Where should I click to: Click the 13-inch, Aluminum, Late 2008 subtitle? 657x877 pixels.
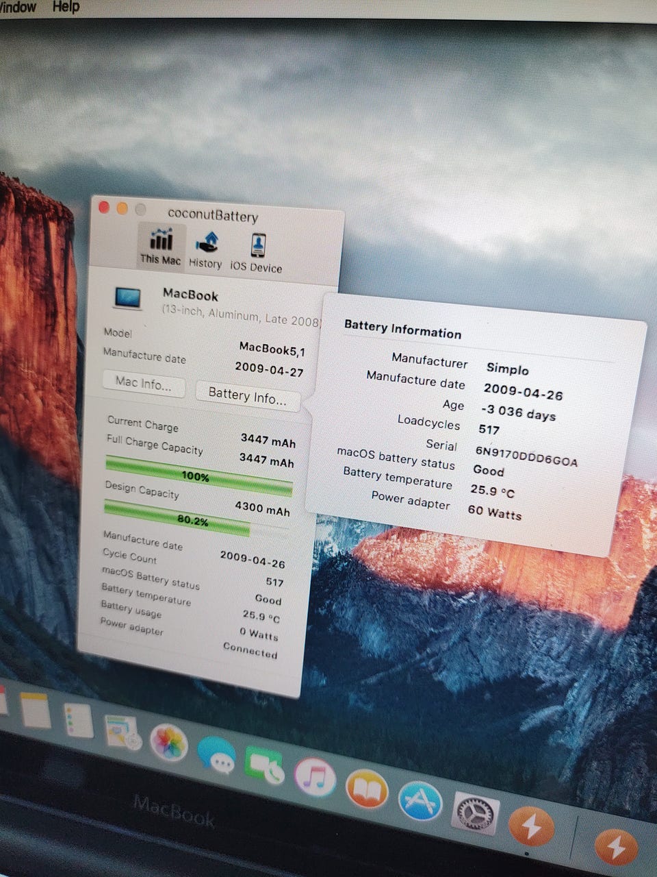coord(242,315)
